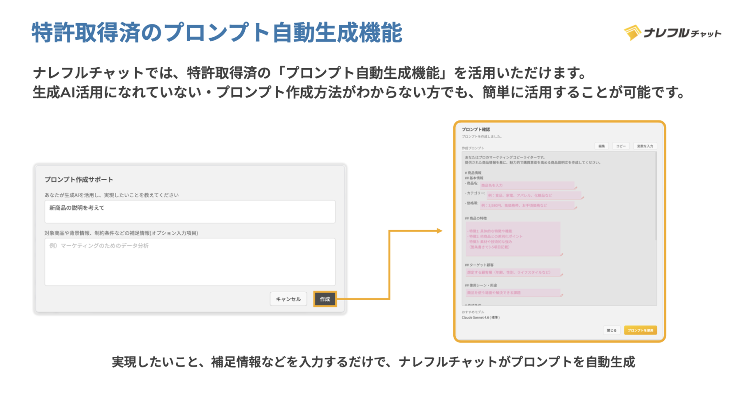Image resolution: width=745 pixels, height=394 pixels.
Task: Click the '## 使用シーン・用途' heading in prompt
Action: (481, 285)
